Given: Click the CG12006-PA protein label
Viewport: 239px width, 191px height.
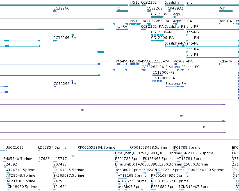Looking at the screenshot, I should (x=164, y=78).
